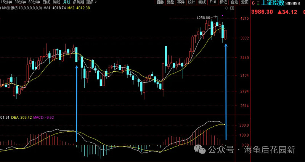Screen dimensions: 305x162
Task: Click the index code 999999
Action: tap(293, 3)
